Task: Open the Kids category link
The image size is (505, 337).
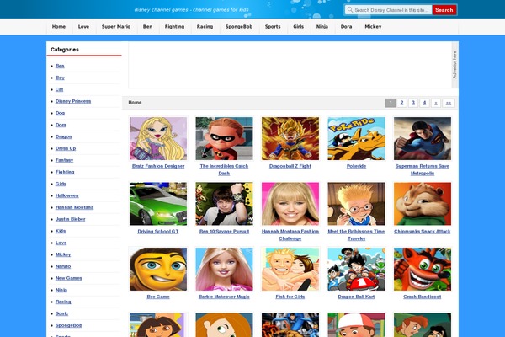Action: coord(61,231)
